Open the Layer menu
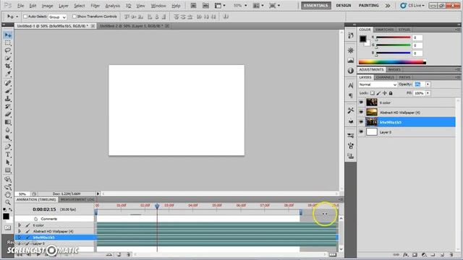Image resolution: width=463 pixels, height=260 pixels. (64, 6)
